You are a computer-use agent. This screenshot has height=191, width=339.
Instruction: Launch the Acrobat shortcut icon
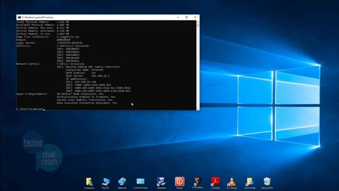216,183
